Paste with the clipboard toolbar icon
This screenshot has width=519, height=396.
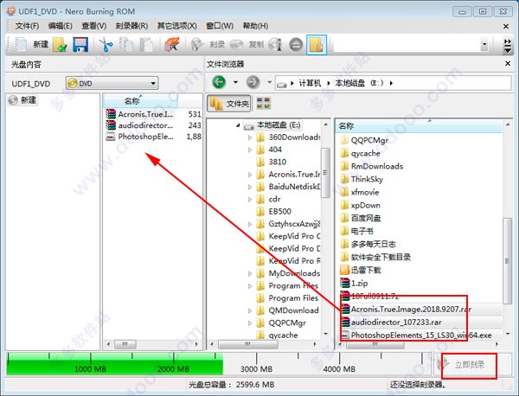click(x=146, y=45)
